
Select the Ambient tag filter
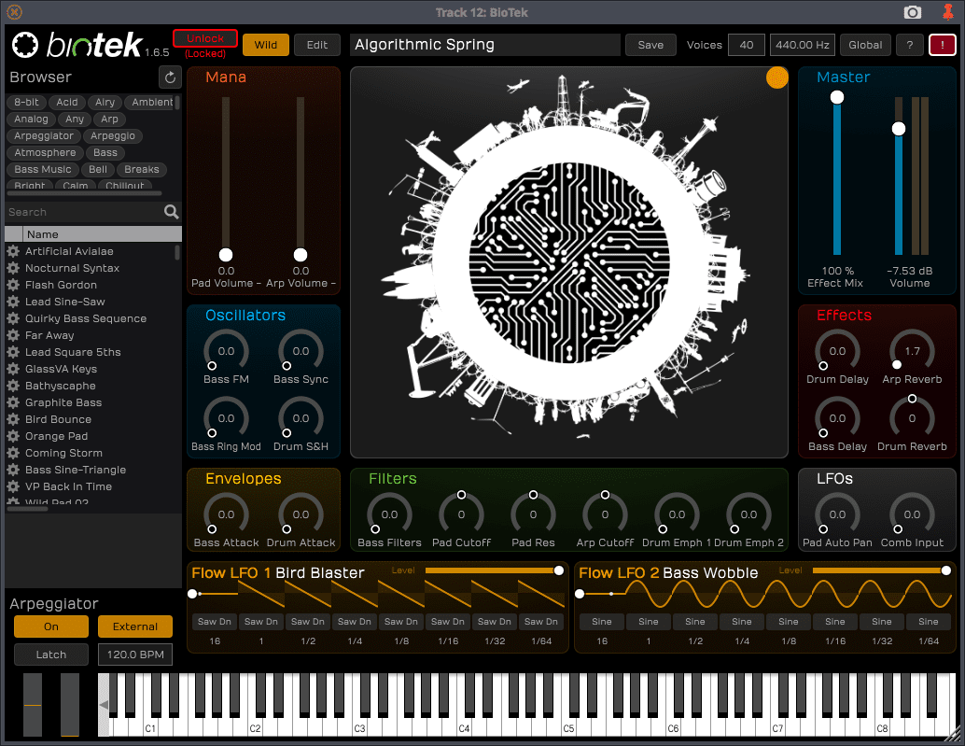pyautogui.click(x=152, y=103)
